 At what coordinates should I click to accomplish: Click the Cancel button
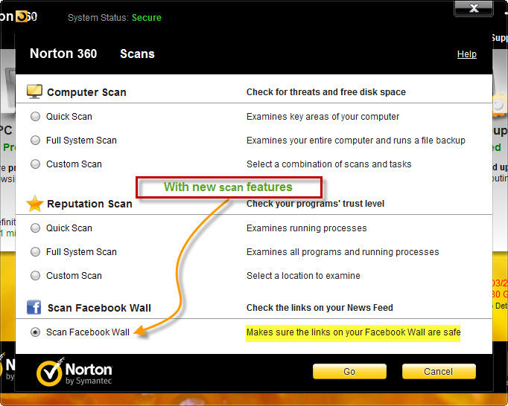click(439, 371)
